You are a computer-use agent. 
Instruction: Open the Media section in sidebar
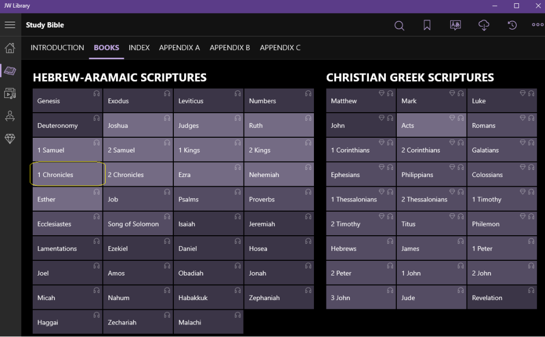10,93
